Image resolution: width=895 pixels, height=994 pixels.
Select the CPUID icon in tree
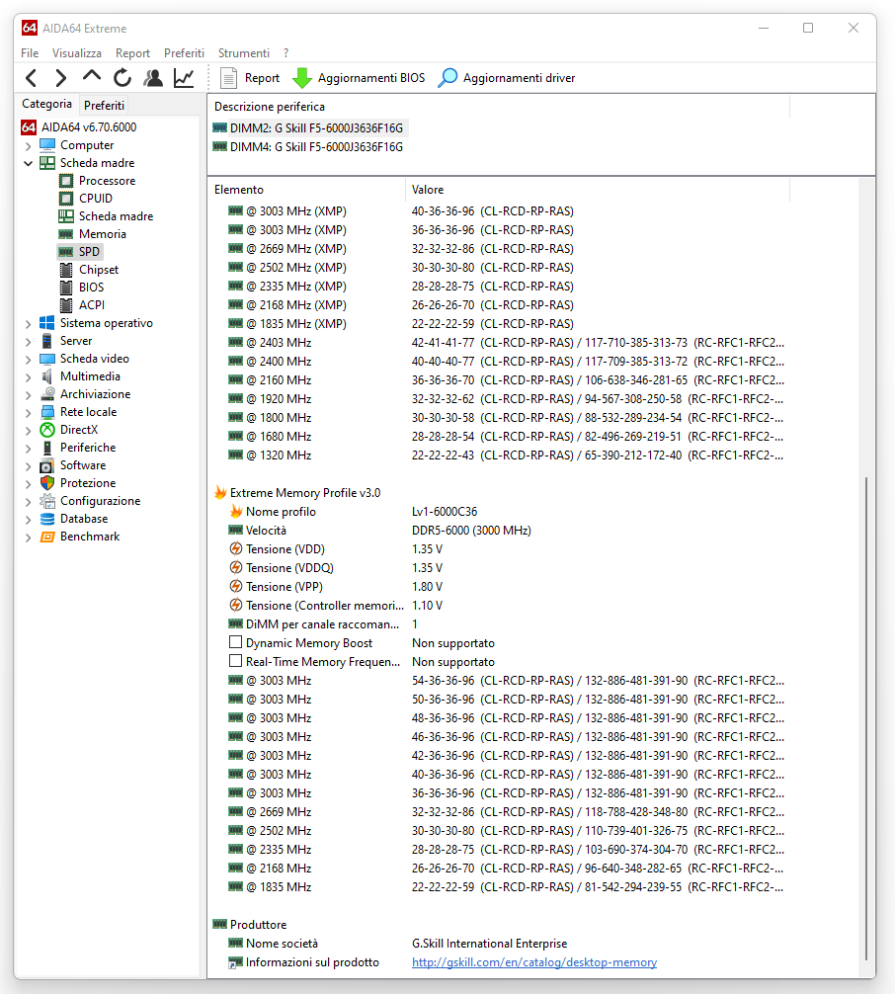coord(66,199)
